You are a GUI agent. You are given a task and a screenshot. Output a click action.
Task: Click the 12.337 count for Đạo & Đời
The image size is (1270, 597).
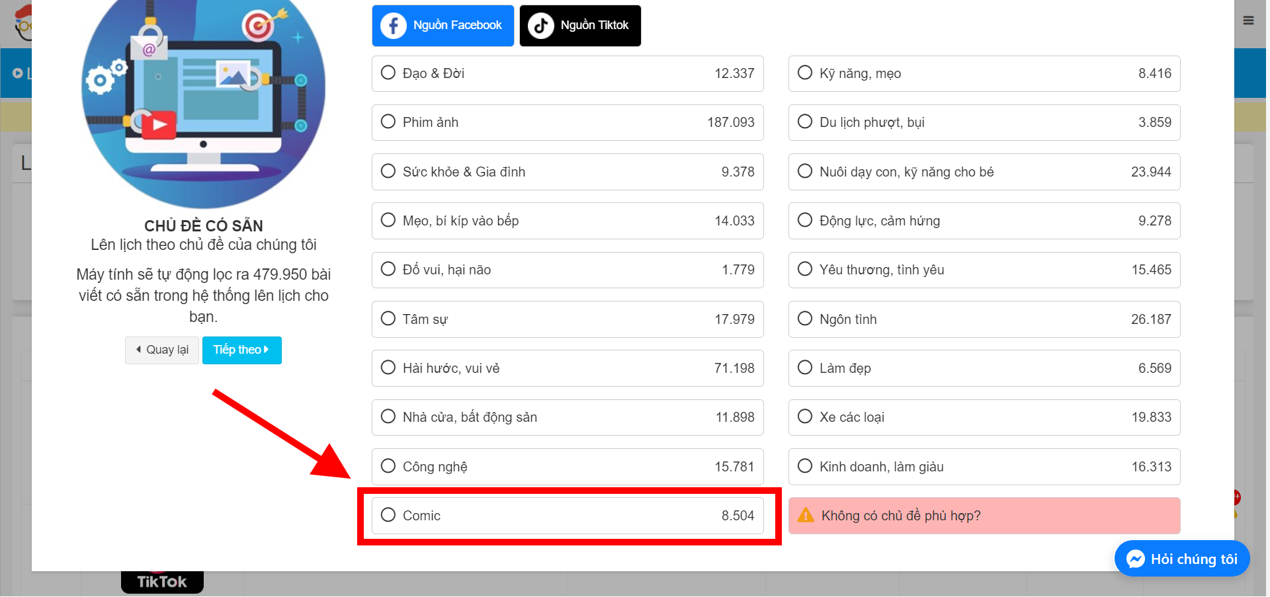click(734, 73)
